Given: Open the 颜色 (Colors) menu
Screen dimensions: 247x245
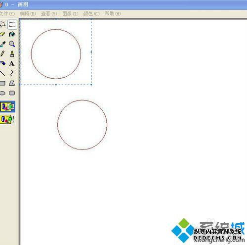Looking at the screenshot, I should [91, 13].
